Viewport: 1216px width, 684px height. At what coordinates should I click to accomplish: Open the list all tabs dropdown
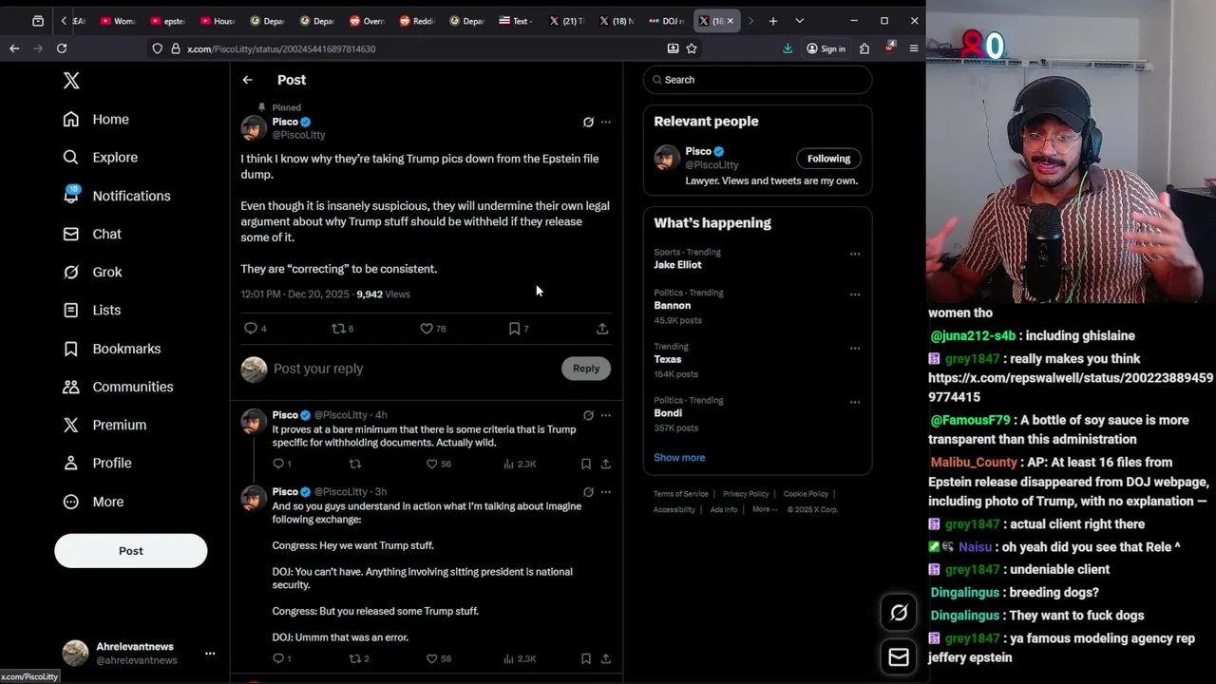pyautogui.click(x=799, y=21)
